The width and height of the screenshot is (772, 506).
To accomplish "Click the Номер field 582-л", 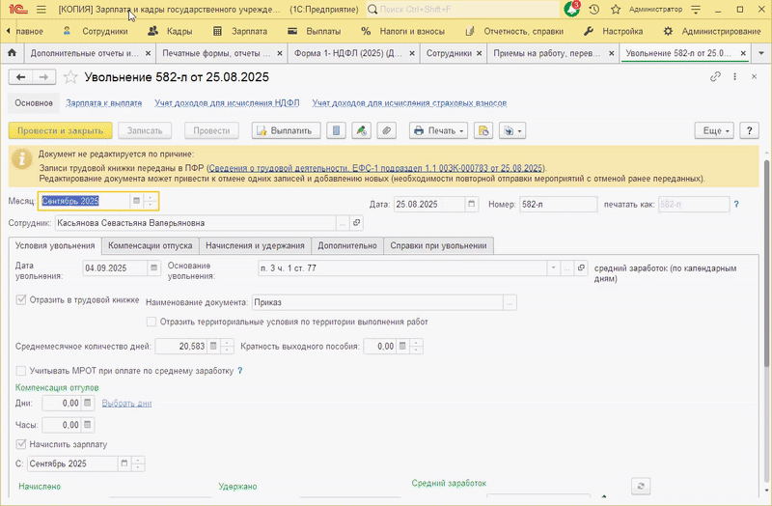I will [x=559, y=204].
